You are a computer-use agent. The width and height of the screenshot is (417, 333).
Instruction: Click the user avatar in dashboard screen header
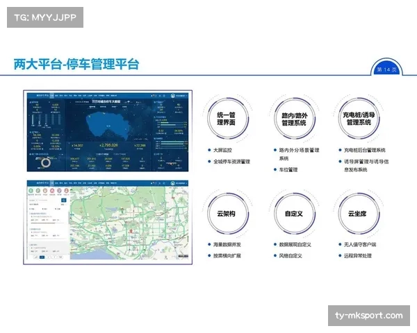tap(172, 96)
